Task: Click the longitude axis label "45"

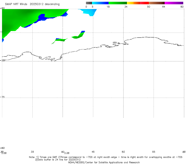Action: click(x=93, y=152)
